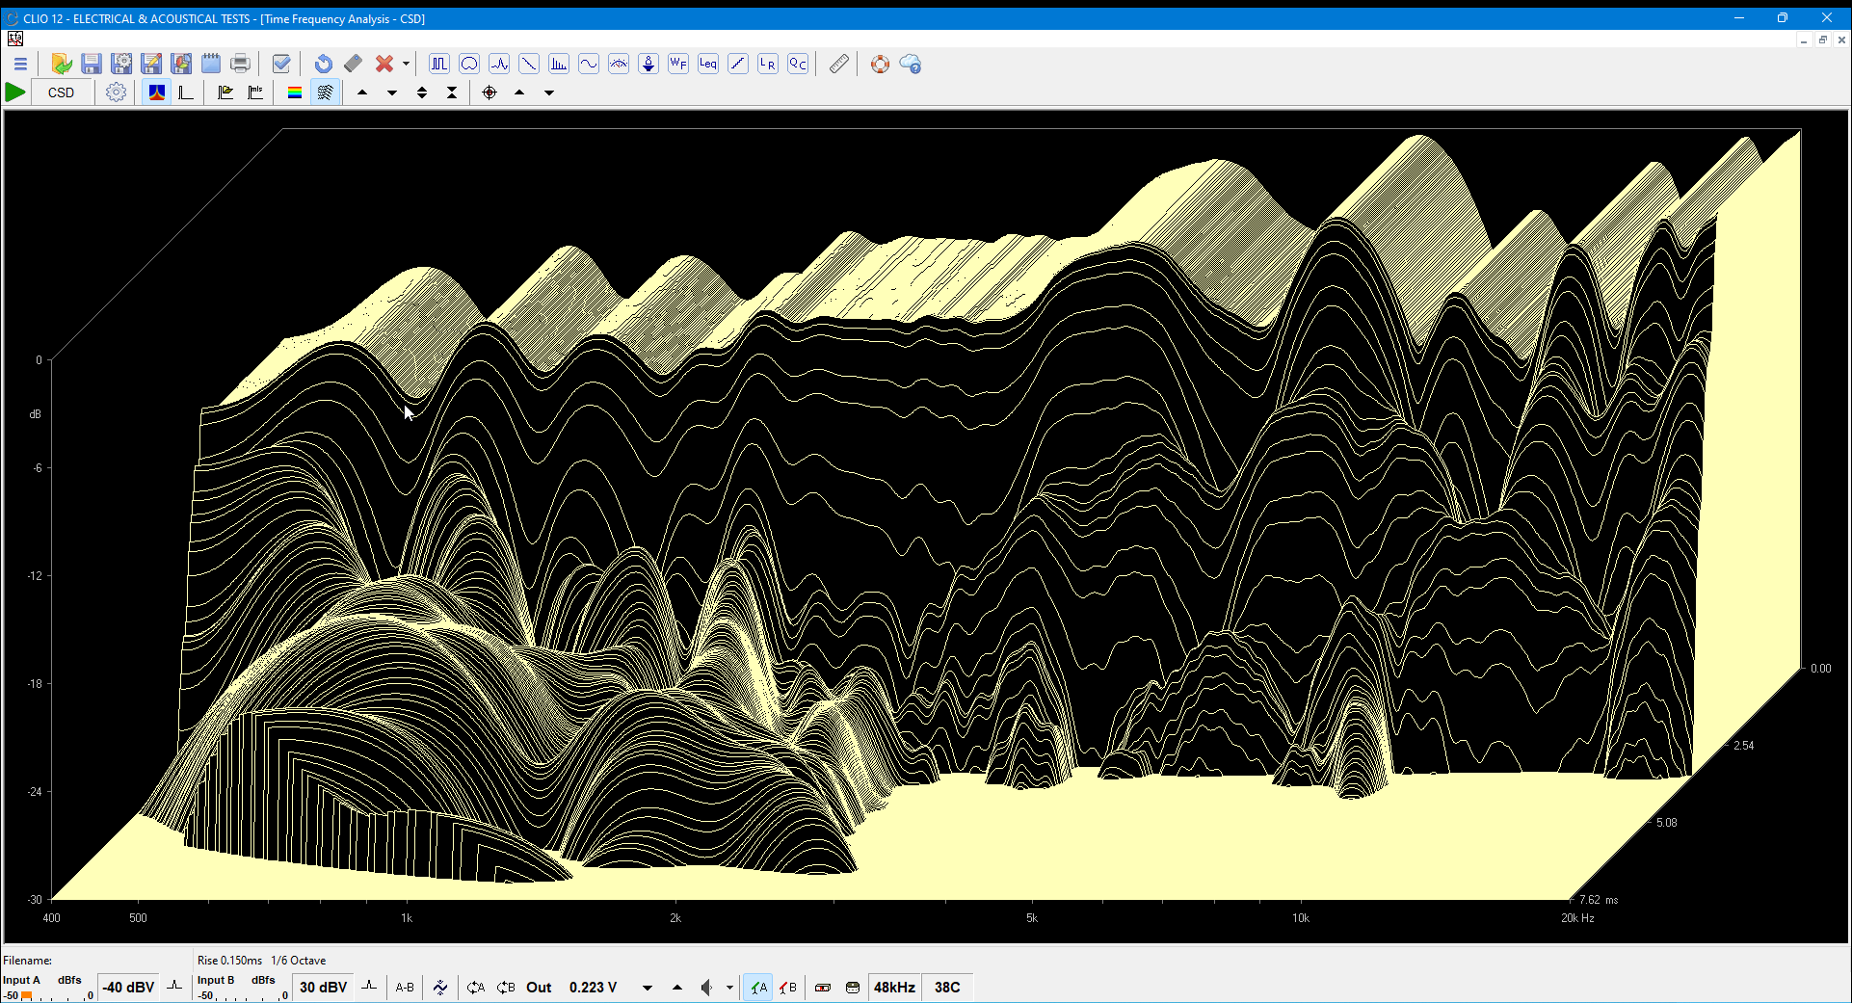Mute output with speaker icon
The image size is (1852, 1003).
tap(707, 988)
